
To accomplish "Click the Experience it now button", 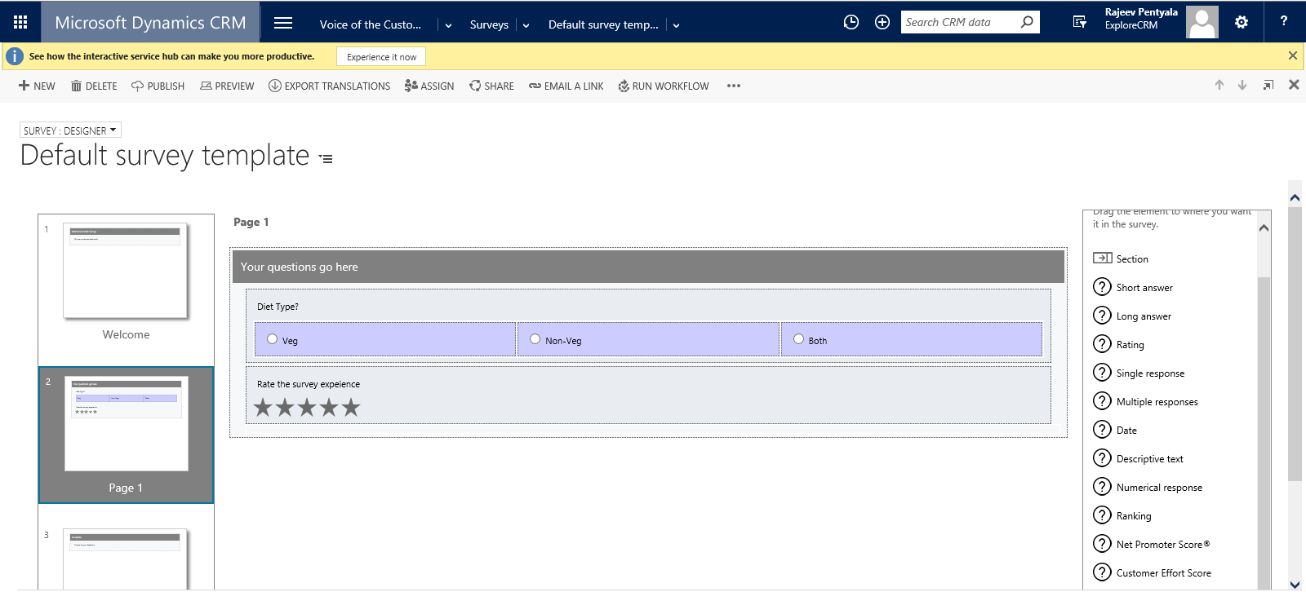I will coord(381,57).
